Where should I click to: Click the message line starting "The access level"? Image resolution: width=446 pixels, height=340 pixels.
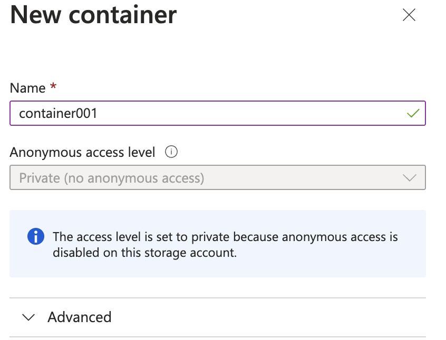[225, 237]
